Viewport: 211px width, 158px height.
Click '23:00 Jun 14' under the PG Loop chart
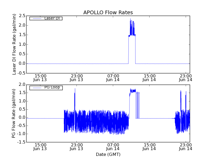186,147
